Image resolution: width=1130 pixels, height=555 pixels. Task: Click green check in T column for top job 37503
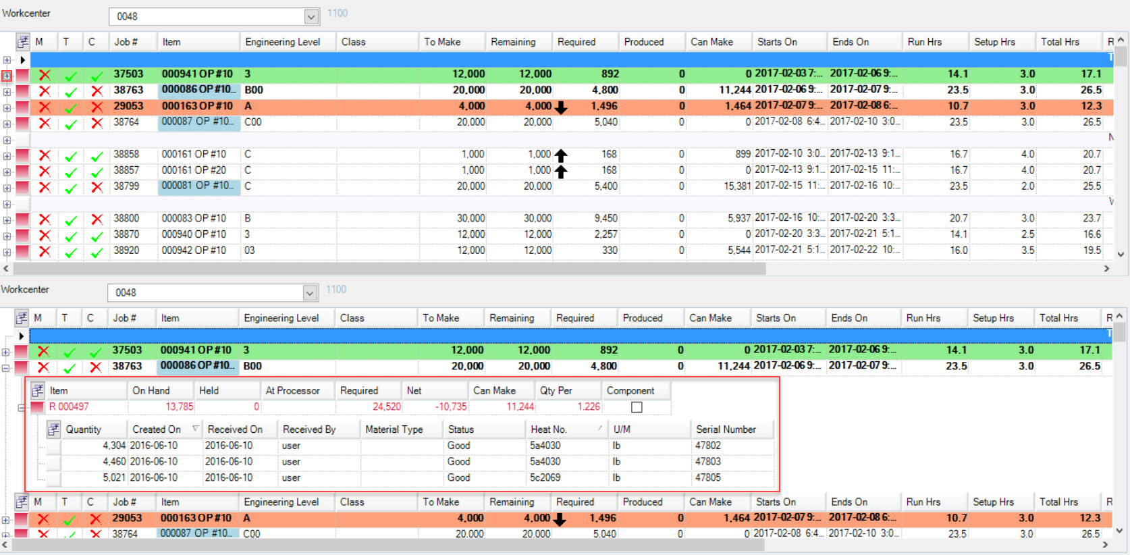(x=70, y=76)
